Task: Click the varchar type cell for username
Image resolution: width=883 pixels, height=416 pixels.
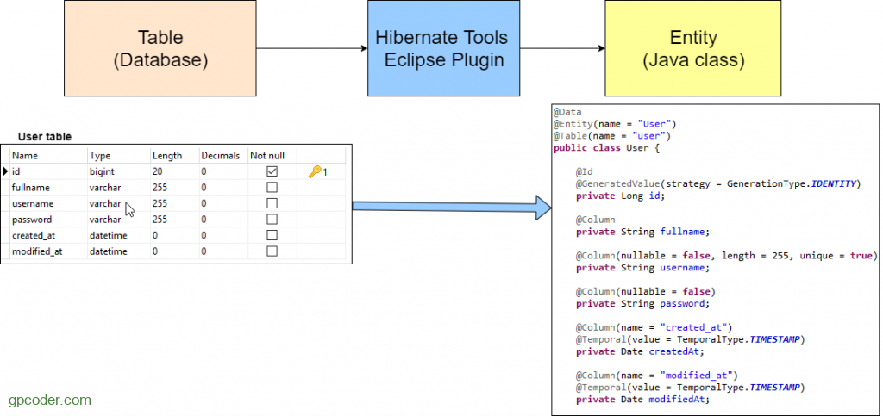Action: click(105, 203)
